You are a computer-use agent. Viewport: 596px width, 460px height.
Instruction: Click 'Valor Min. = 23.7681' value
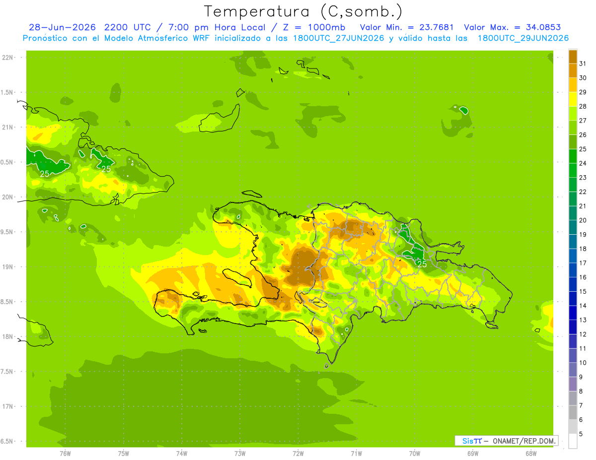coord(407,27)
